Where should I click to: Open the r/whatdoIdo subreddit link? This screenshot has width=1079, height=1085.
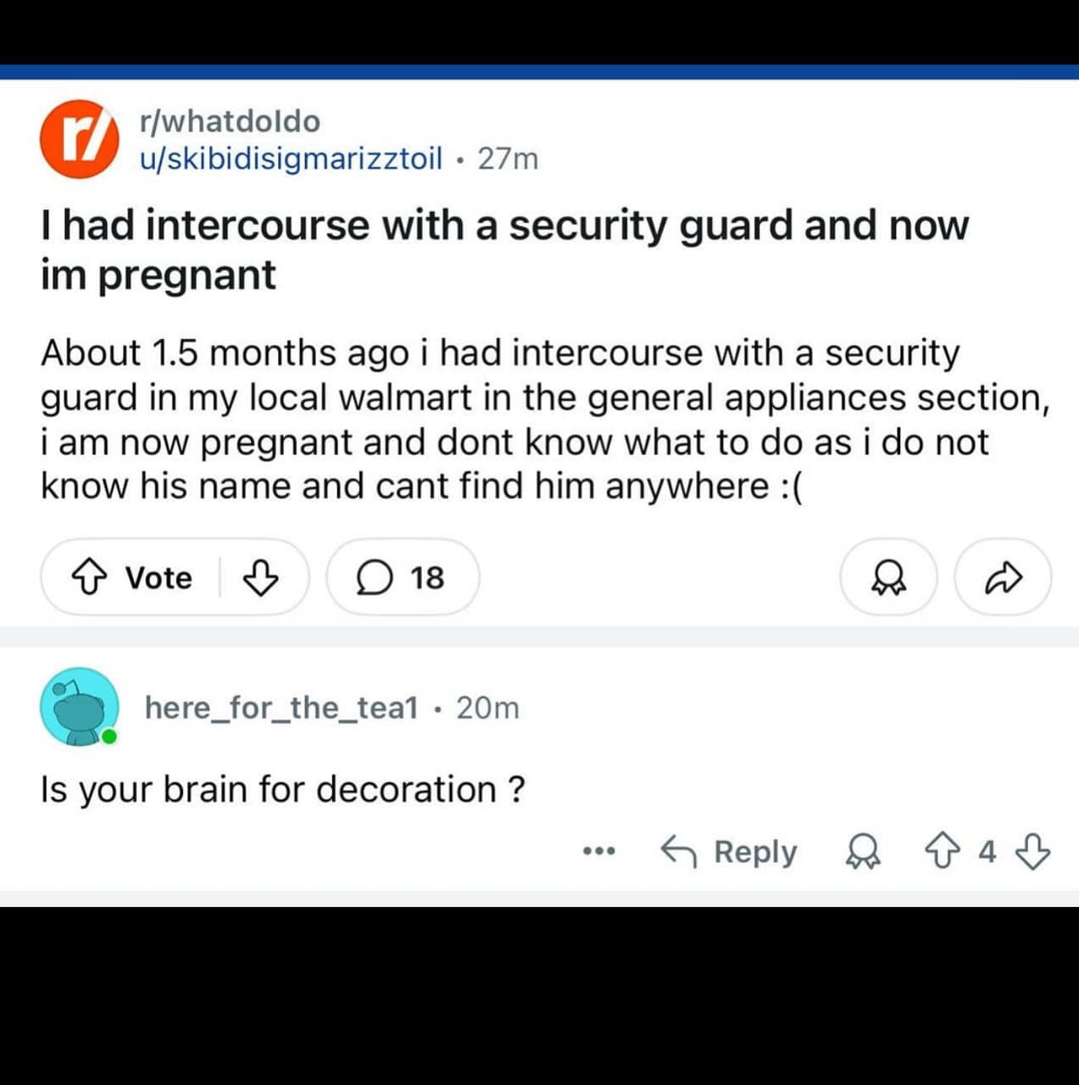pyautogui.click(x=230, y=122)
